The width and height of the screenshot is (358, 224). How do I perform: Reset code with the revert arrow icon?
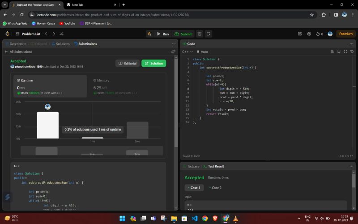click(x=352, y=52)
